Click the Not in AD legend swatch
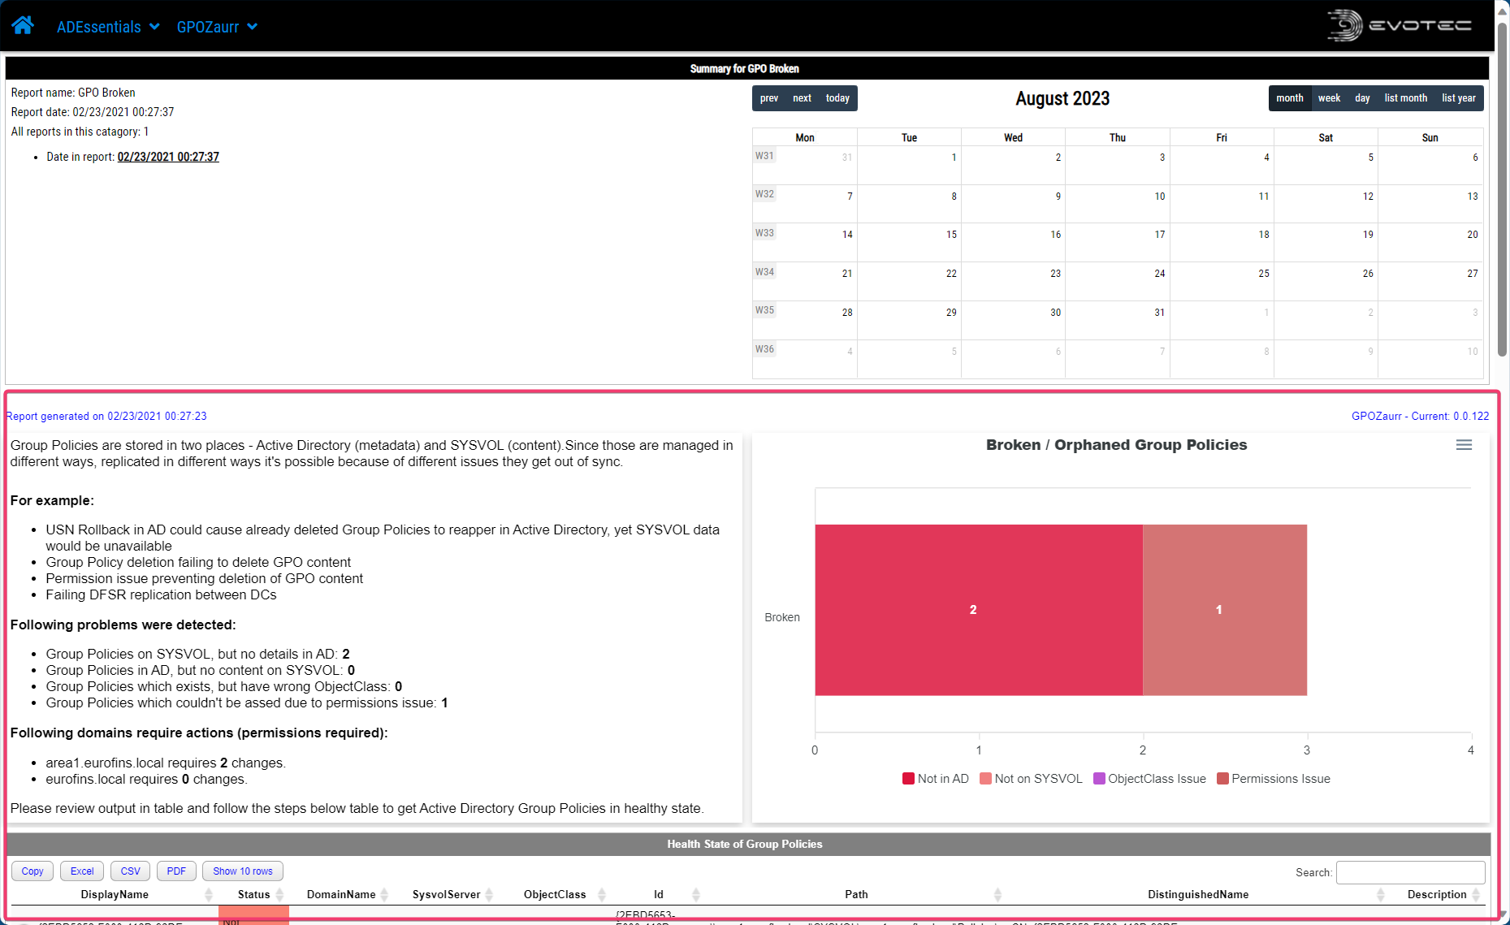The height and width of the screenshot is (925, 1510). point(907,778)
